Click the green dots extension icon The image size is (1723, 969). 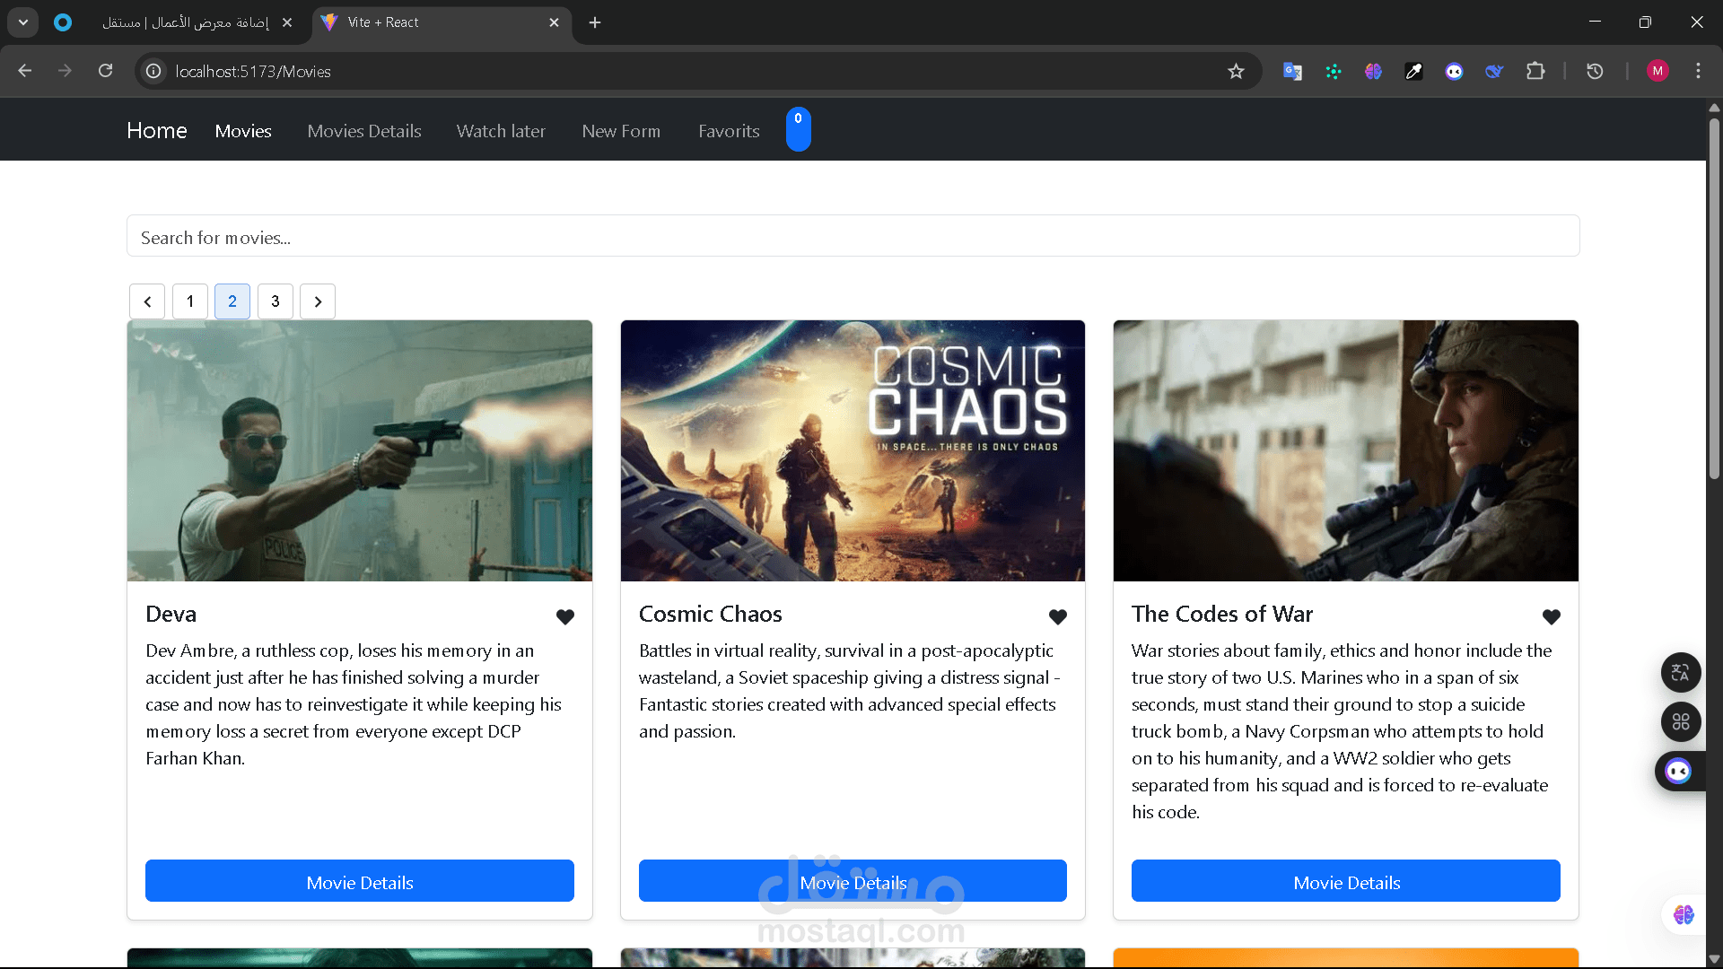pyautogui.click(x=1333, y=71)
